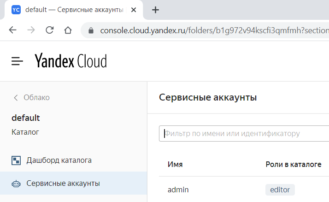Click the Каталог label under default
Image resolution: width=329 pixels, height=202 pixels.
pyautogui.click(x=25, y=132)
